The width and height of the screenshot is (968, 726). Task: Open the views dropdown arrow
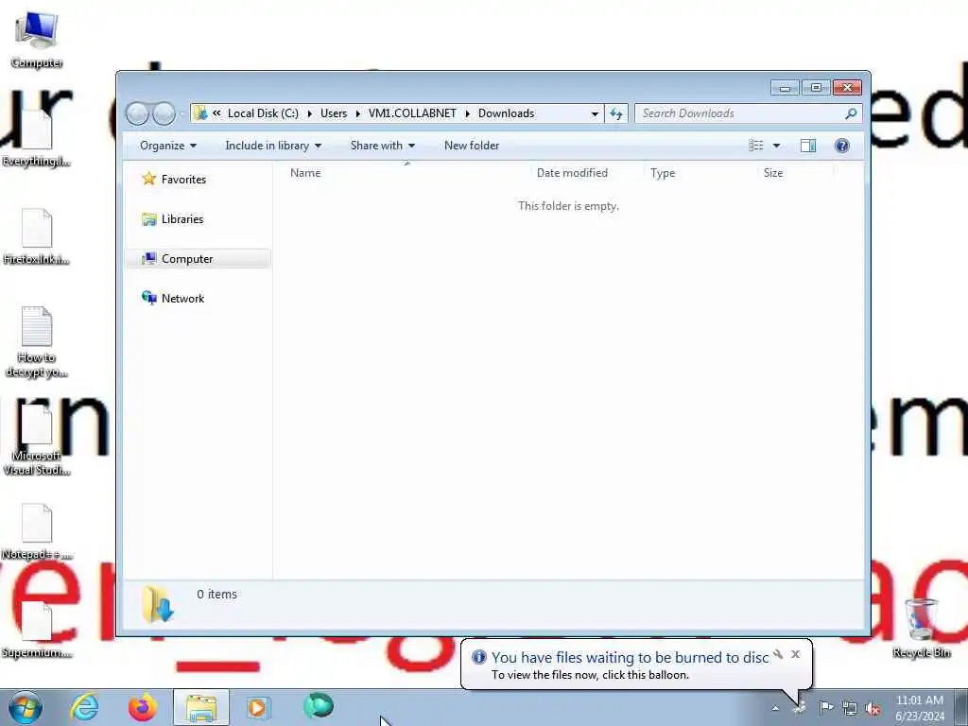[x=776, y=146]
